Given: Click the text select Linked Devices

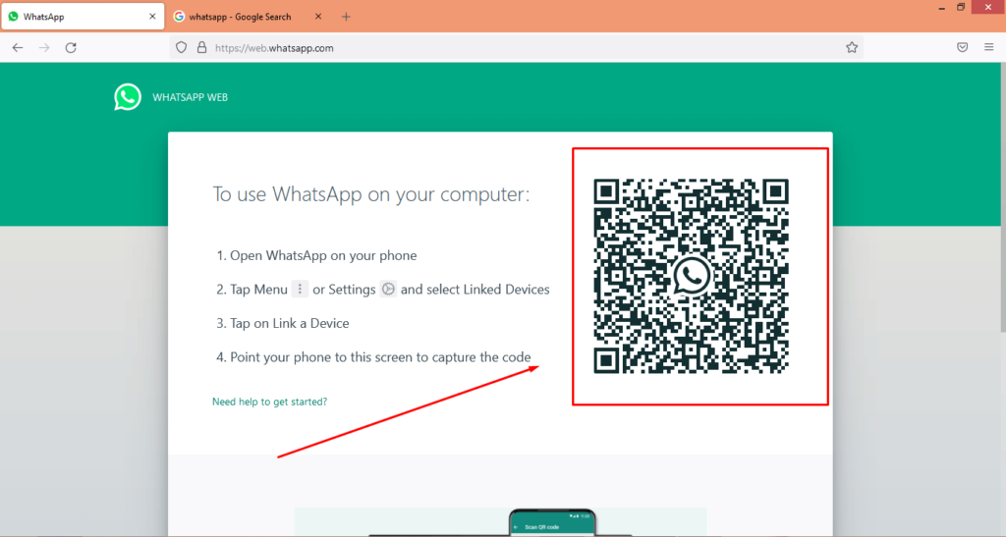Looking at the screenshot, I should [487, 290].
